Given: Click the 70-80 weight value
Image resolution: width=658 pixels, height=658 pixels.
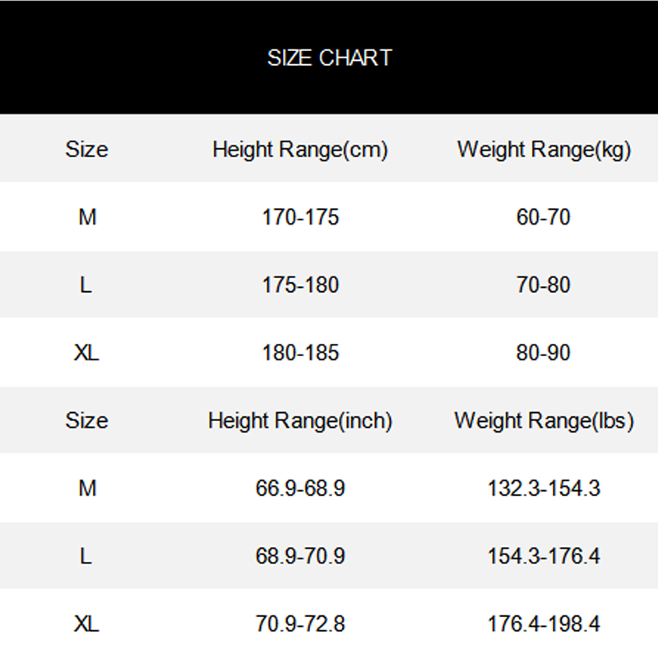Looking at the screenshot, I should [544, 285].
